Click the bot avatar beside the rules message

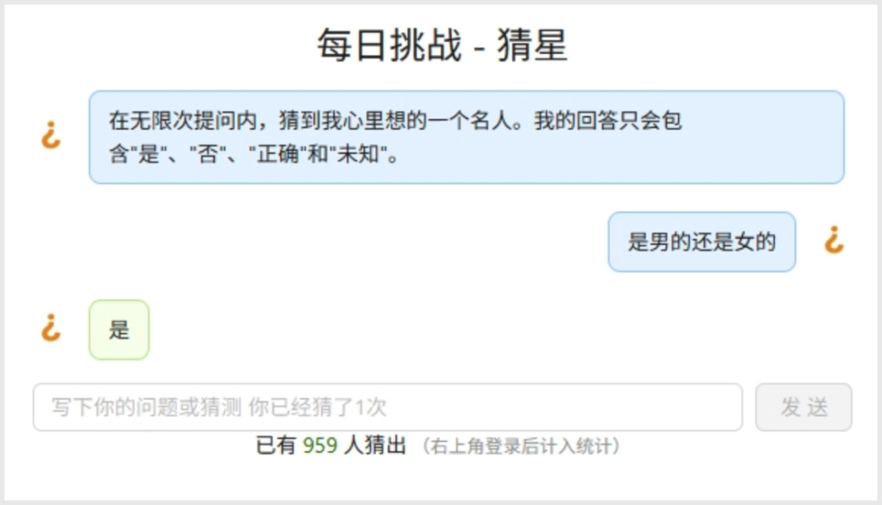(51, 135)
